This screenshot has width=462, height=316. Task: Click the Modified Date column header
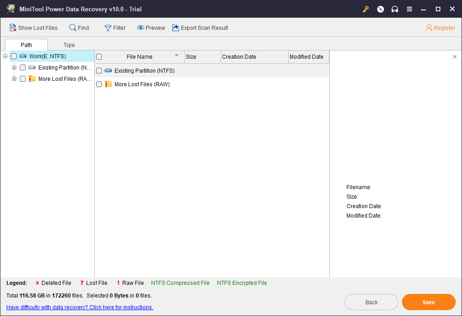coord(309,56)
